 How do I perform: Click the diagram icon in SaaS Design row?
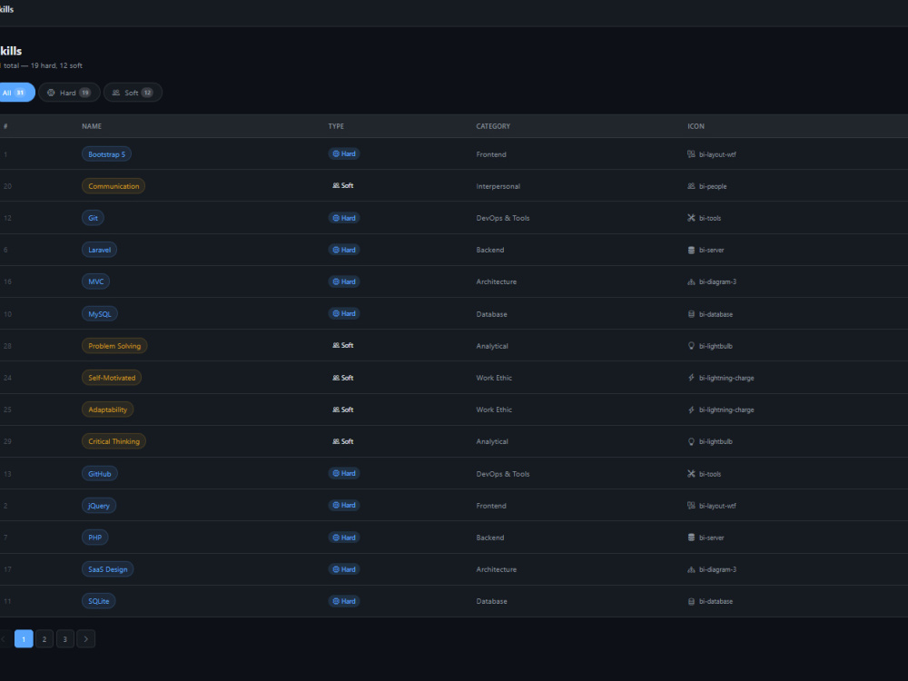point(691,569)
